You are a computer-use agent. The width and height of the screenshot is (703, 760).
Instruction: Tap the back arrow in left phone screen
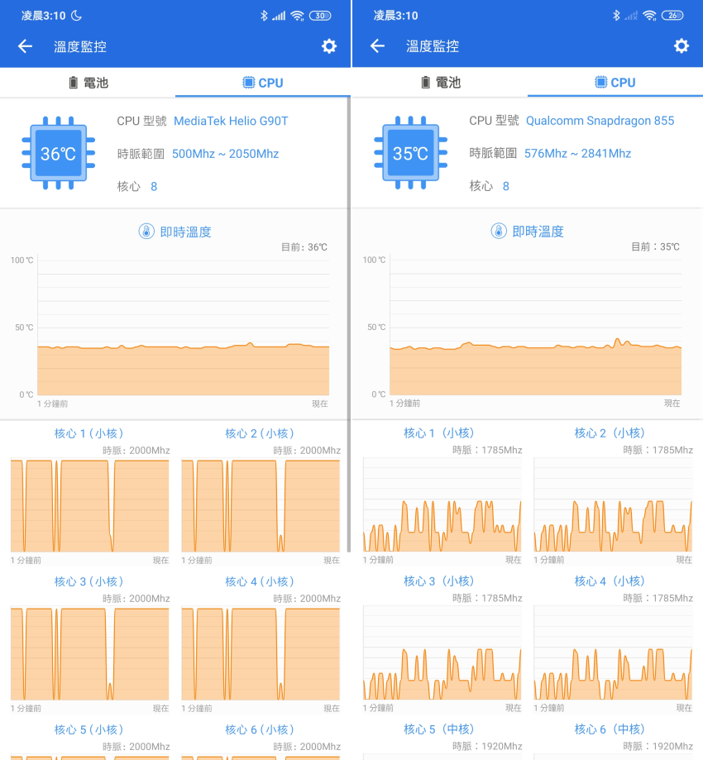25,46
